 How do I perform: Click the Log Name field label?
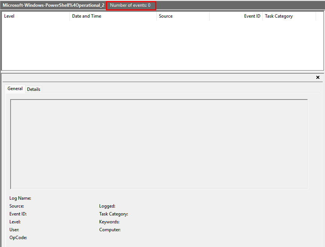[20, 198]
